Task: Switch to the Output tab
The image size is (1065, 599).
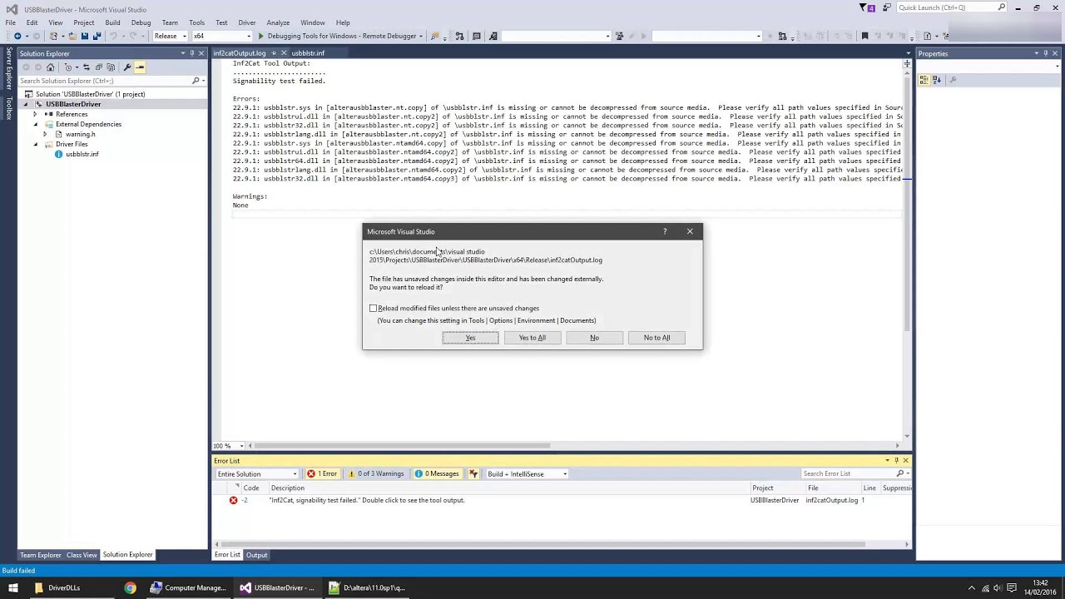Action: pyautogui.click(x=256, y=555)
